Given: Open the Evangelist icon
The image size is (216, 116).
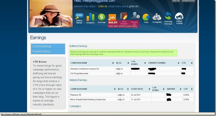Looking at the screenshot, I should [x=157, y=18].
